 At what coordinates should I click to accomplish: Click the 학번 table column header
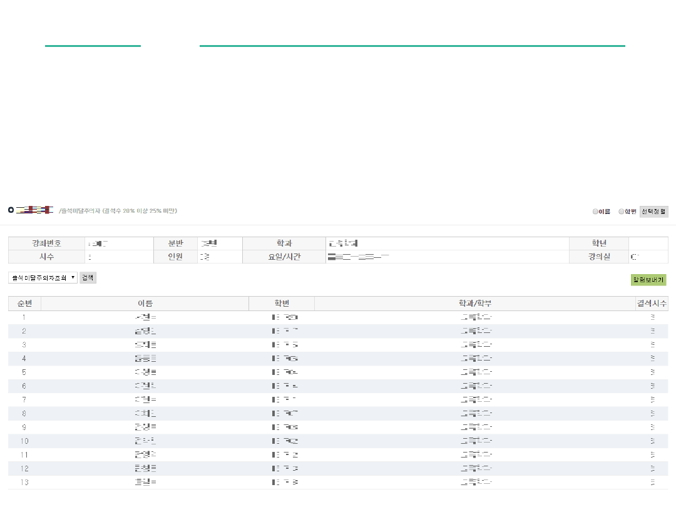[282, 304]
